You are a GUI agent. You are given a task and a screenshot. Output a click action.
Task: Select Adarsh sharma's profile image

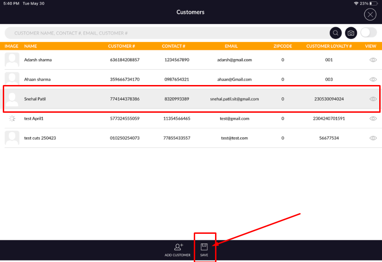click(x=12, y=60)
